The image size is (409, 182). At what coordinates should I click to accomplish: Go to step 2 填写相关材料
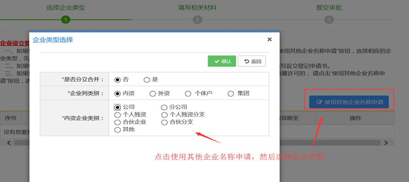point(197,20)
